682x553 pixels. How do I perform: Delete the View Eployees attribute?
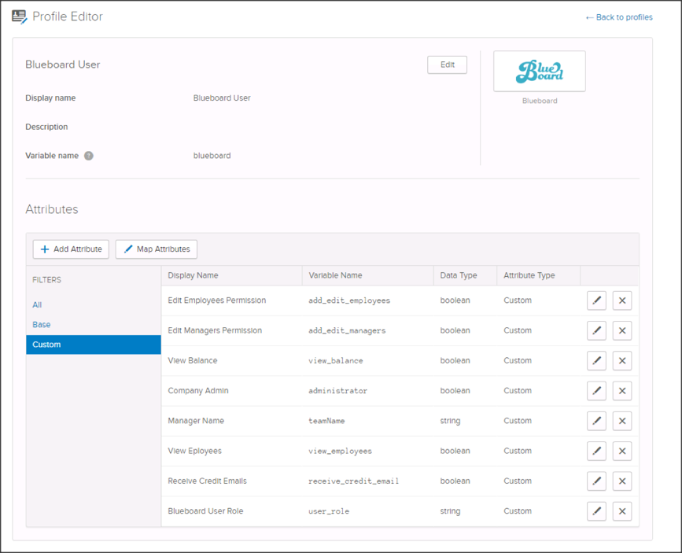(621, 451)
